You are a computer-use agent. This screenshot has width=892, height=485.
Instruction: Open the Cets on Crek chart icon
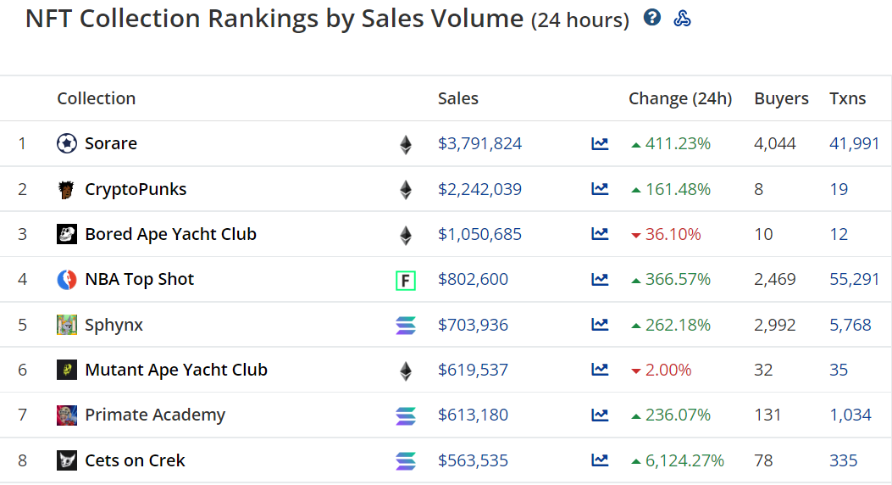coord(600,460)
